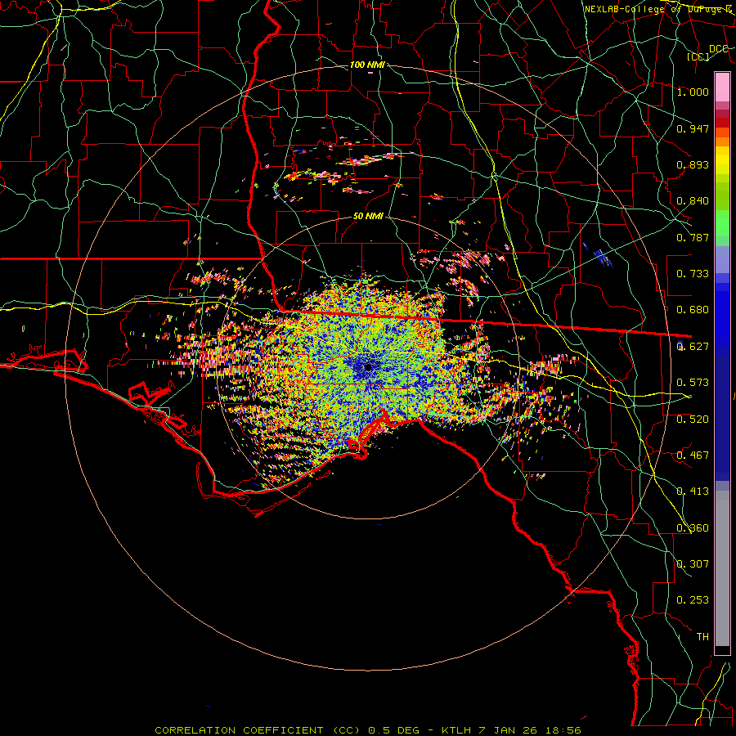Click the 0.733 color scale value
Screen dimensions: 736x736
click(x=693, y=274)
